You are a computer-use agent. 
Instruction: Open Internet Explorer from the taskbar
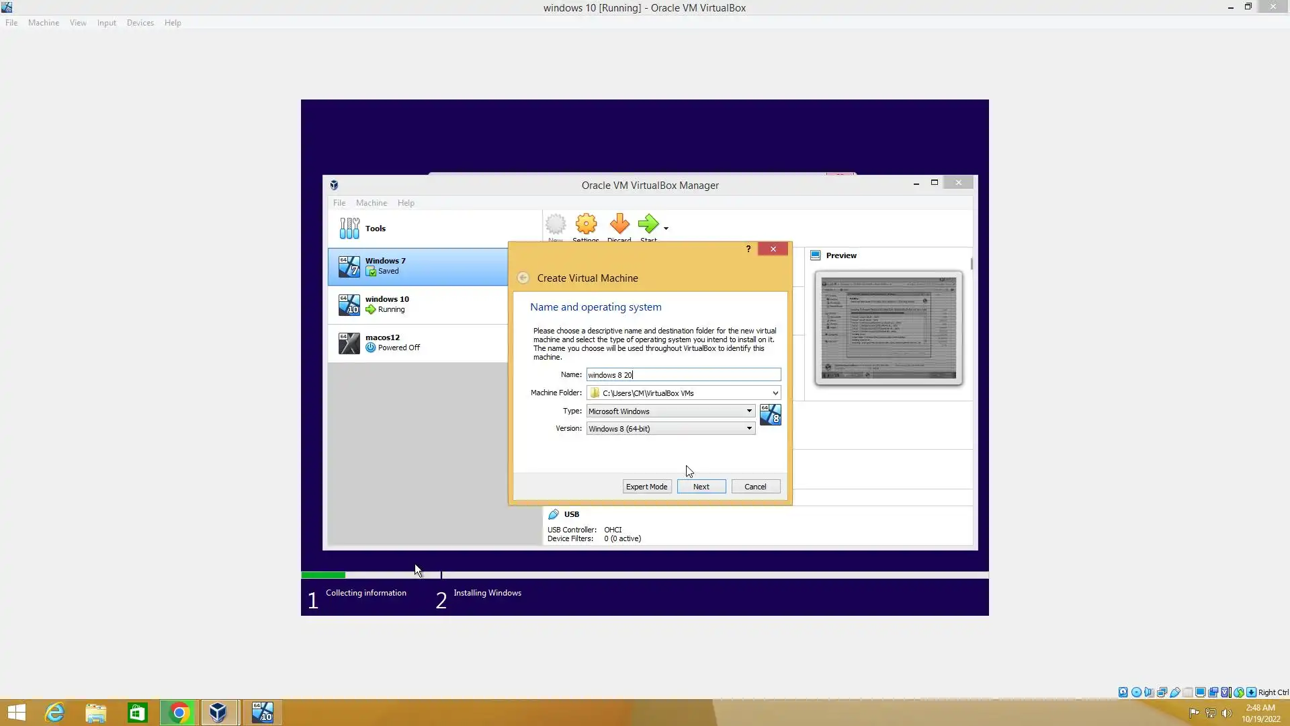point(54,713)
